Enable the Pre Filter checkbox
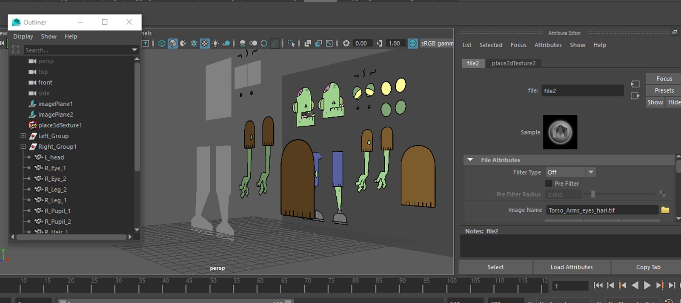Viewport: 681px width, 303px height. (x=549, y=184)
